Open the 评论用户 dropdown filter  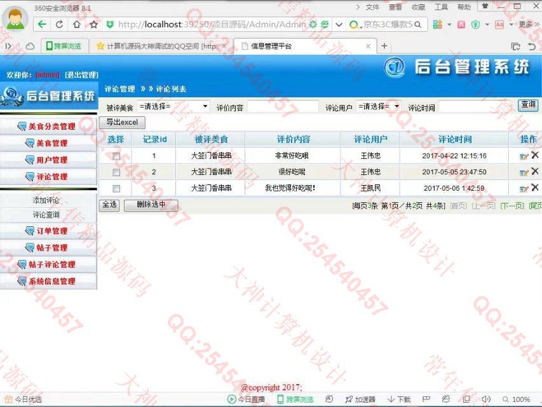pyautogui.click(x=378, y=106)
